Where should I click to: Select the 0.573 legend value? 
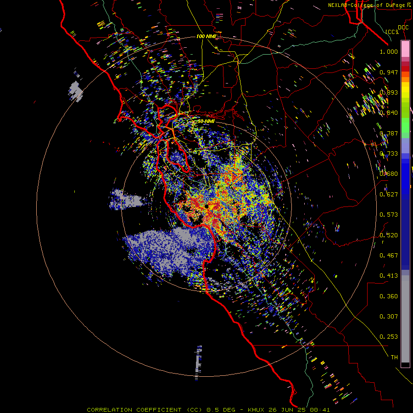coord(389,215)
